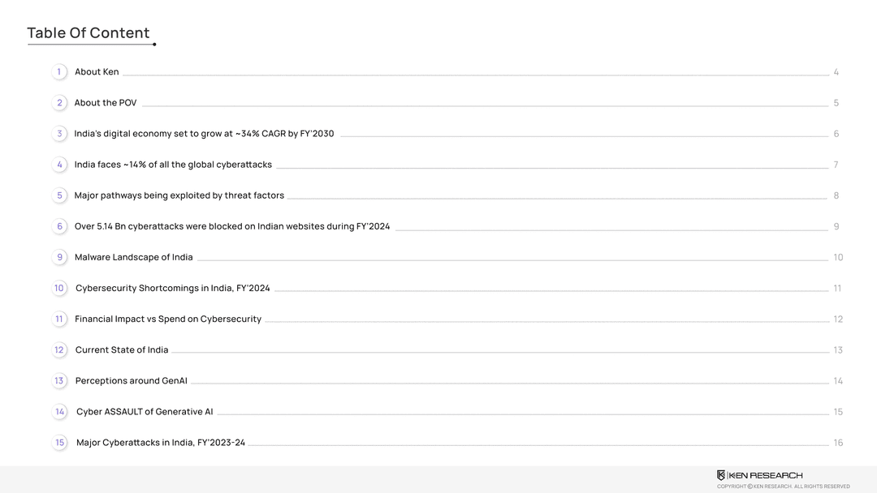The image size is (877, 493).
Task: Select Malware Landscape of India entry
Action: 134,257
